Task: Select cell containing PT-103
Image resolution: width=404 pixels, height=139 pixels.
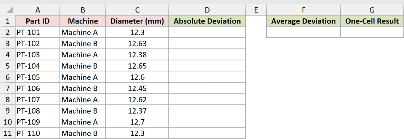Action: coord(38,55)
